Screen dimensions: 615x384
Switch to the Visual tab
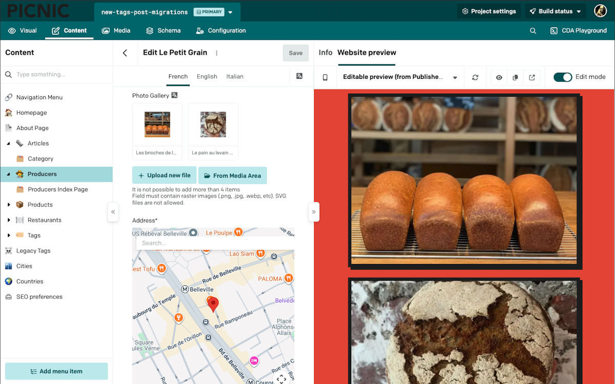click(x=23, y=31)
